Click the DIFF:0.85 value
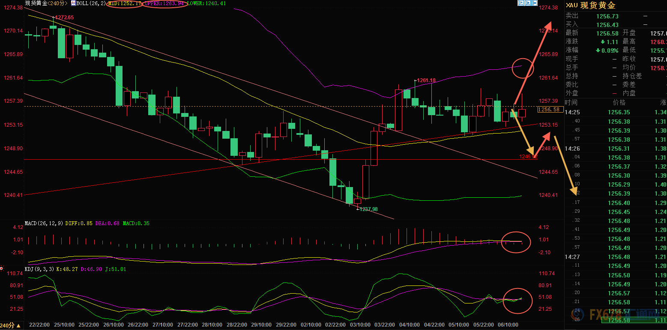667x330 pixels. pyautogui.click(x=79, y=223)
